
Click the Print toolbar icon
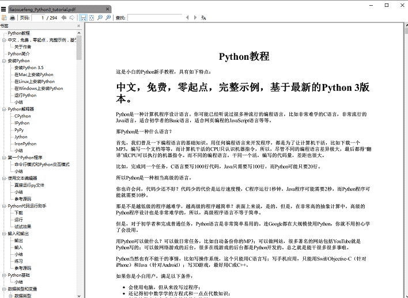(12, 18)
